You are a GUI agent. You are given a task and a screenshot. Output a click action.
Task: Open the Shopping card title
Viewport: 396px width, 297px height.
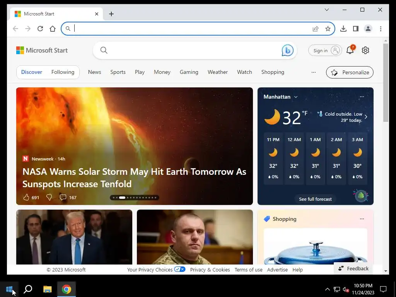(284, 219)
